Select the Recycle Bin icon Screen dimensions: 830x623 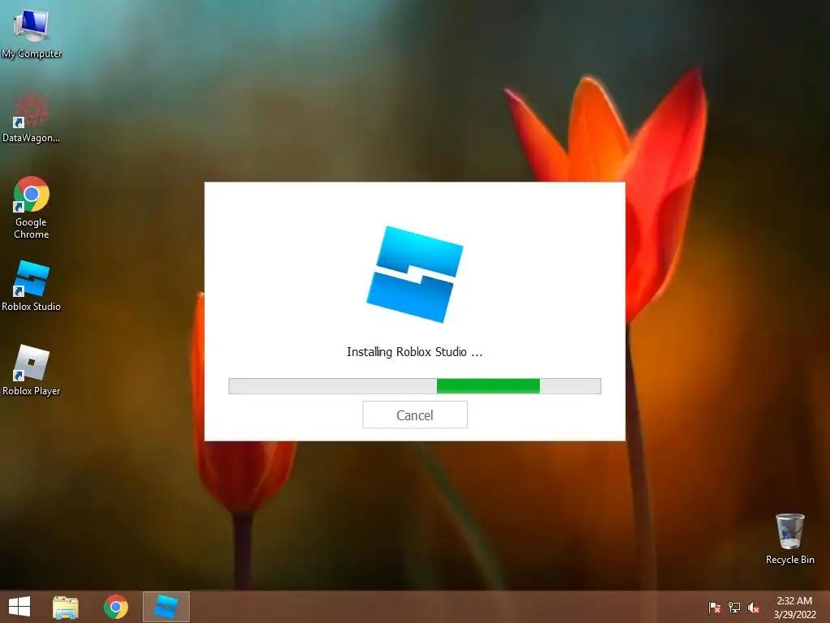(x=789, y=539)
